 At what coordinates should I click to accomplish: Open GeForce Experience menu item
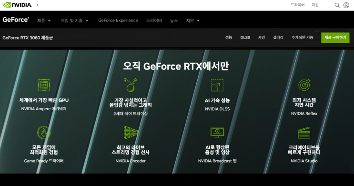point(118,21)
